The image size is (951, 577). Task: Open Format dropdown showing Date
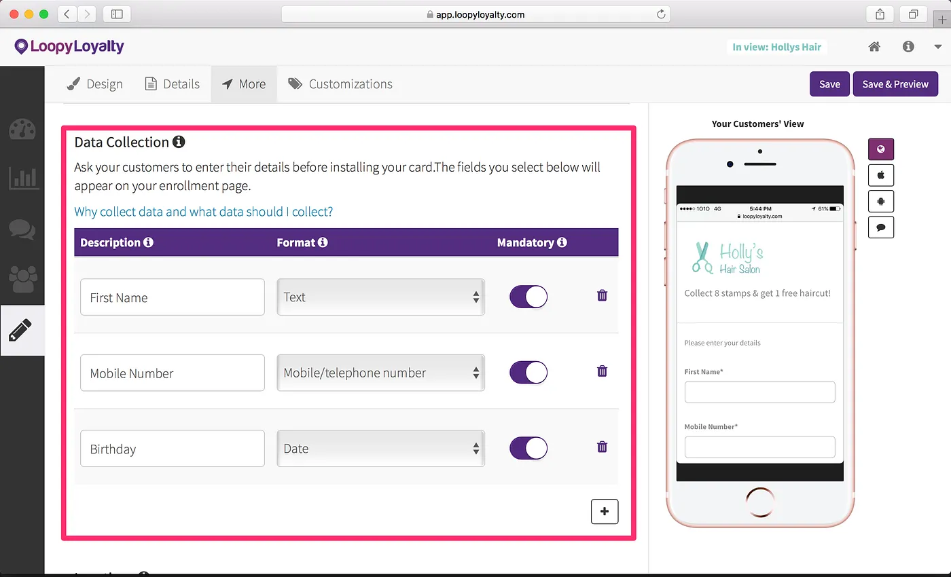tap(381, 448)
